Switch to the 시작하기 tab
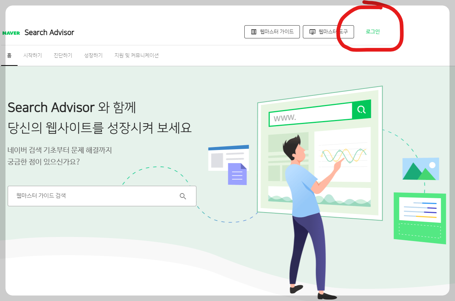This screenshot has width=455, height=301. (x=33, y=56)
